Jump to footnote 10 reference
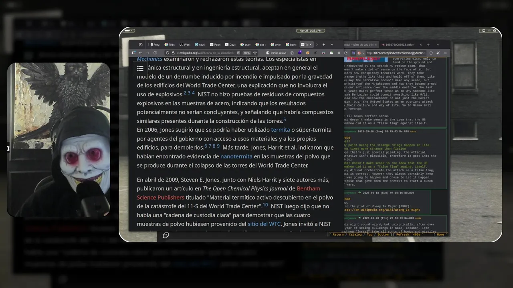The width and height of the screenshot is (513, 288). point(265,205)
